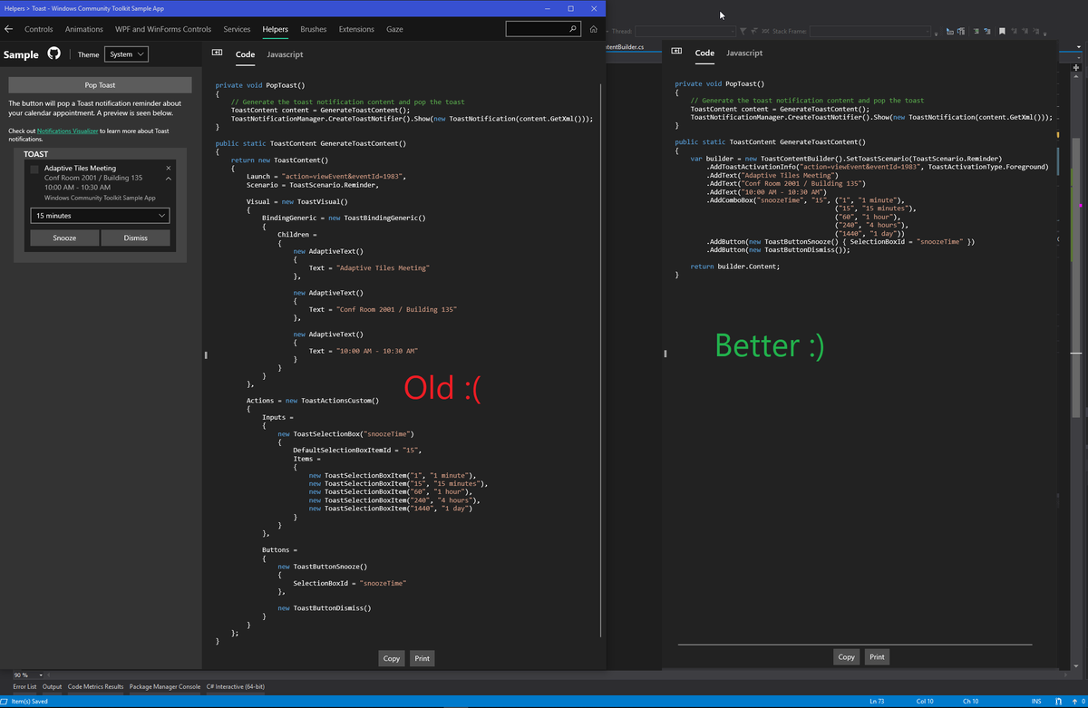1088x708 pixels.
Task: Open the Theme System dropdown
Action: [127, 54]
